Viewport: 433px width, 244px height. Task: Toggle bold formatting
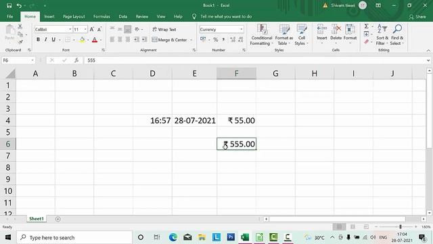click(x=38, y=39)
